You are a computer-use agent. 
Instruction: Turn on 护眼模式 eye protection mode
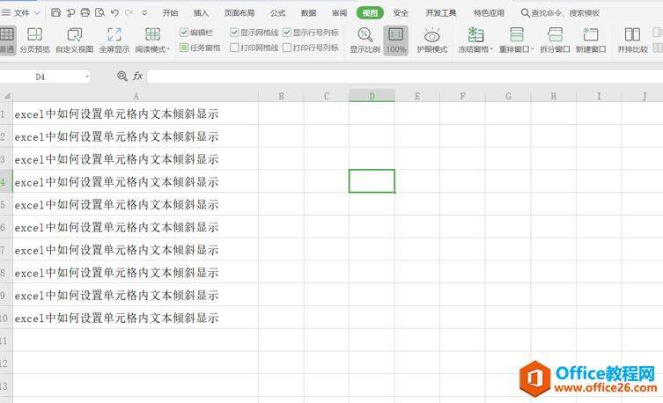(x=431, y=40)
